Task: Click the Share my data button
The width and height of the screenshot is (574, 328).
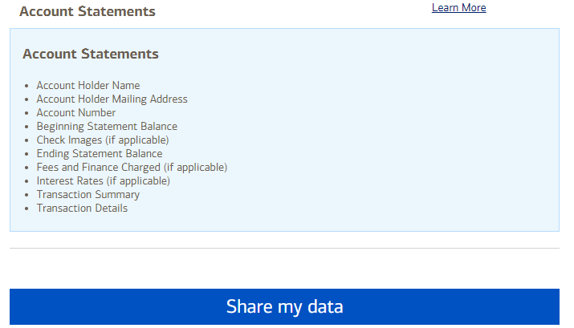Action: click(x=284, y=306)
